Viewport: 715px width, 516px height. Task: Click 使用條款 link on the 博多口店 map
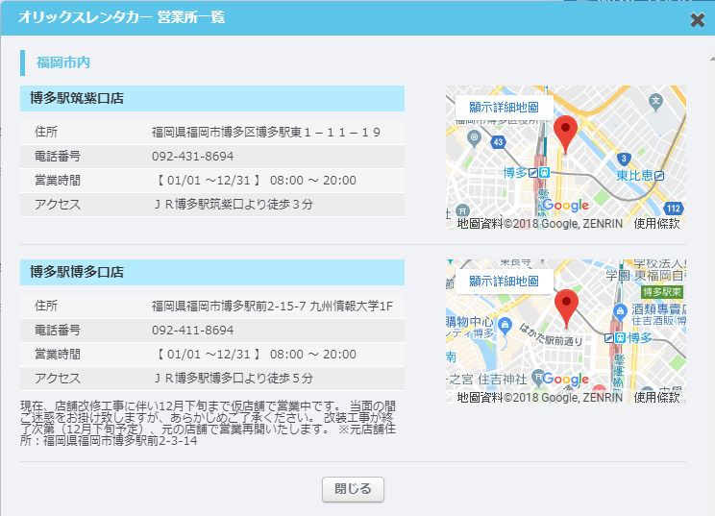[x=656, y=398]
